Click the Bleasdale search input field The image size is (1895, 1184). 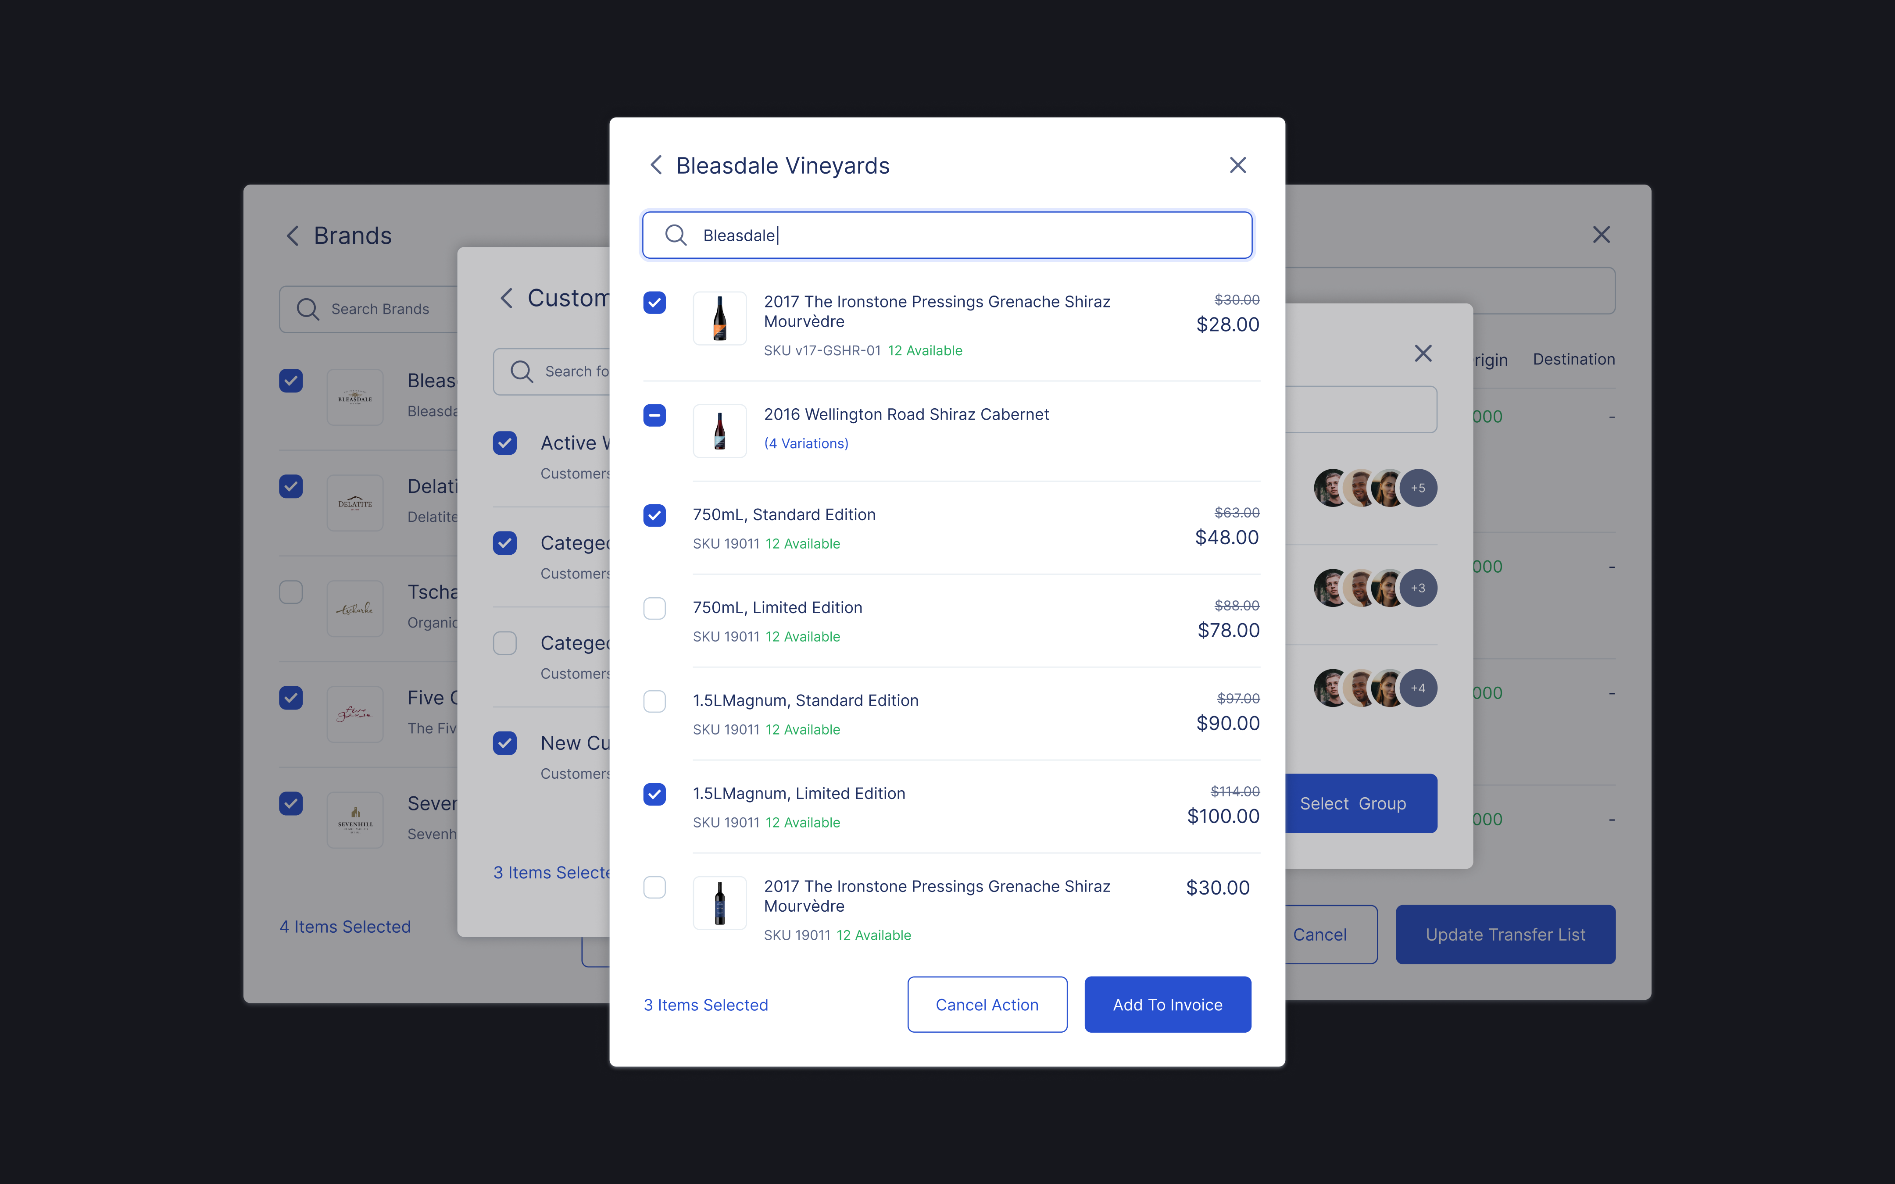pos(947,233)
